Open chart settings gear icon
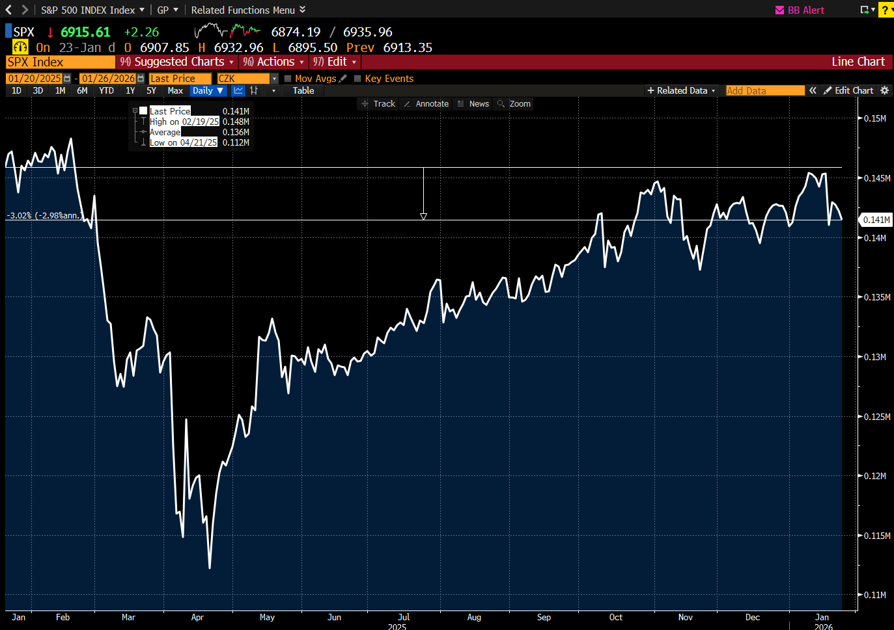894x630 pixels. tap(884, 91)
